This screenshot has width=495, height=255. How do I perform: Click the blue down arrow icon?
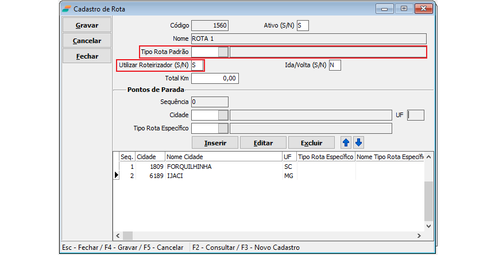358,142
